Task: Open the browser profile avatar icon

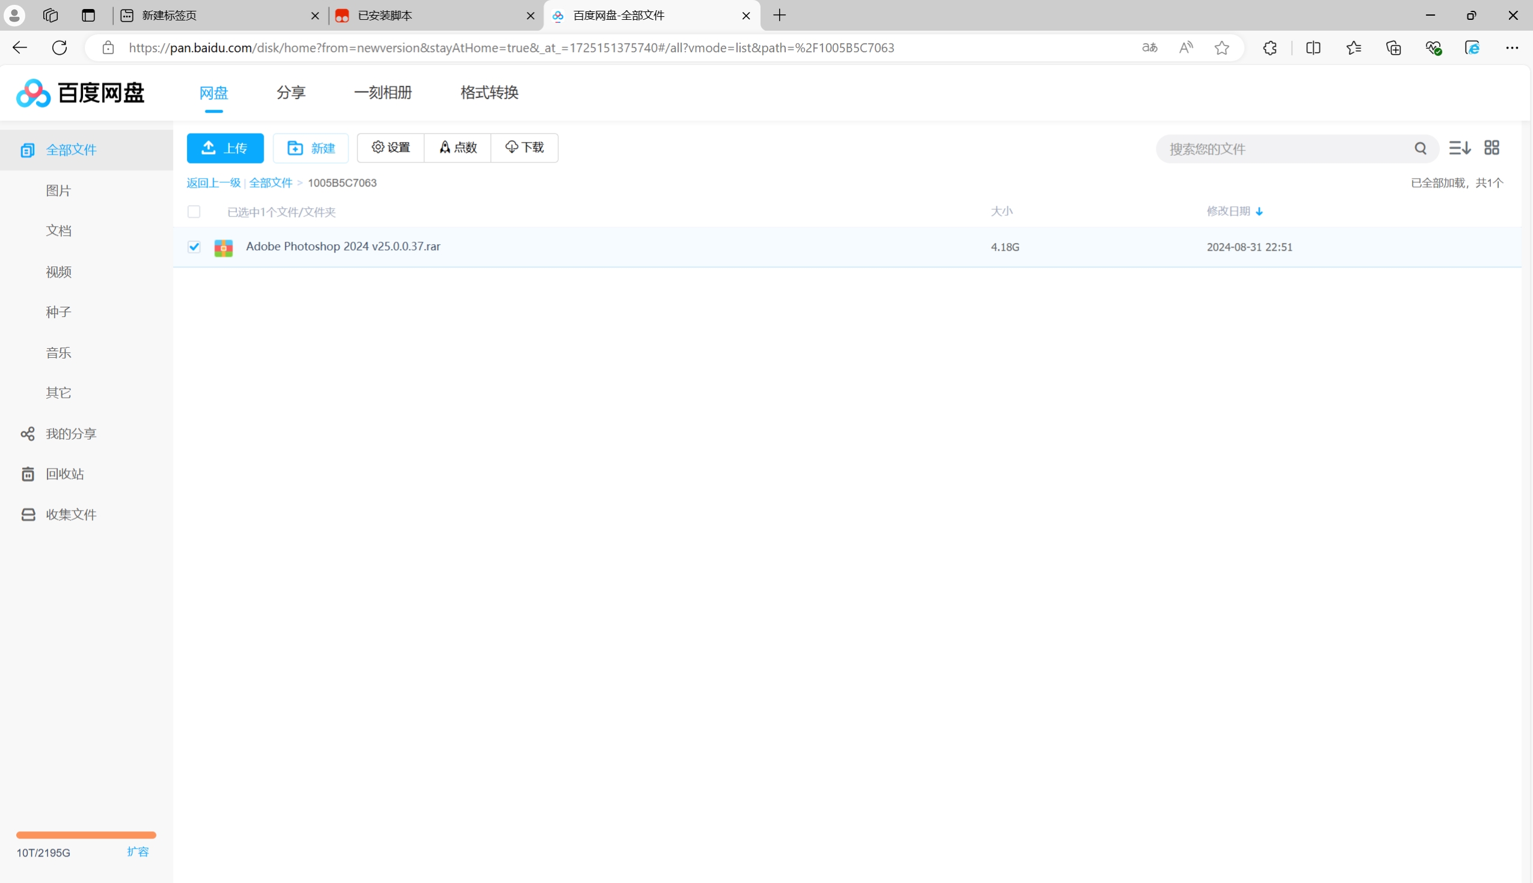Action: (x=14, y=15)
